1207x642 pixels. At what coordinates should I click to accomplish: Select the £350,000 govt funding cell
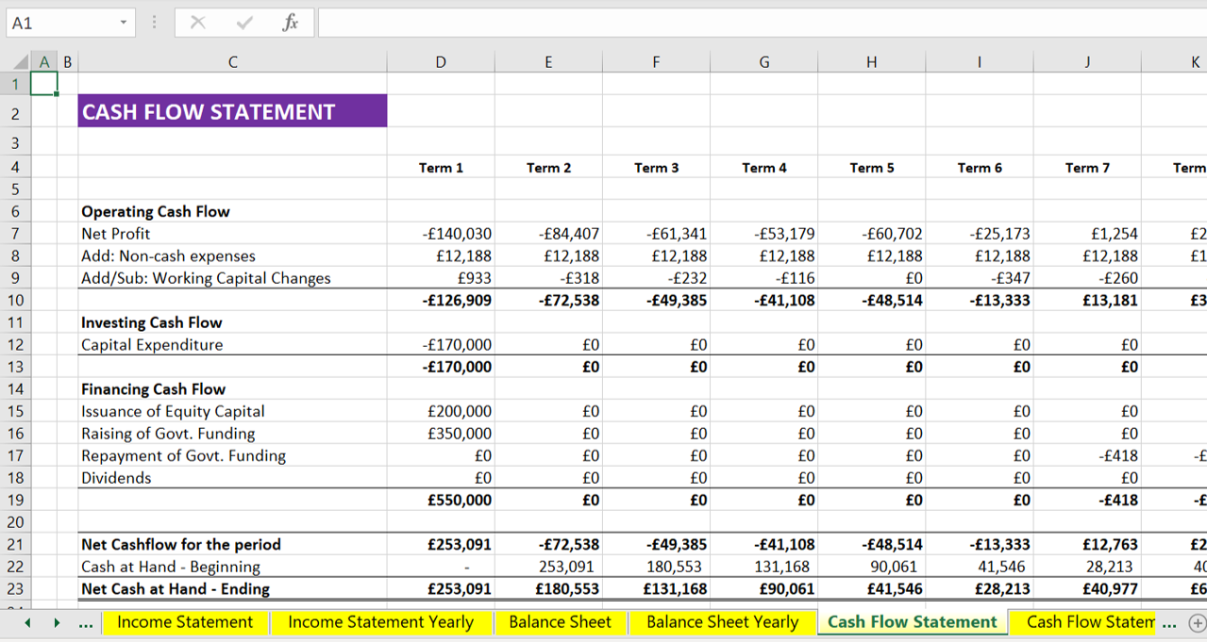[441, 434]
